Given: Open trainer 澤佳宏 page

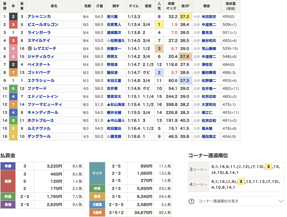Looking at the screenshot, I should click(x=207, y=65).
